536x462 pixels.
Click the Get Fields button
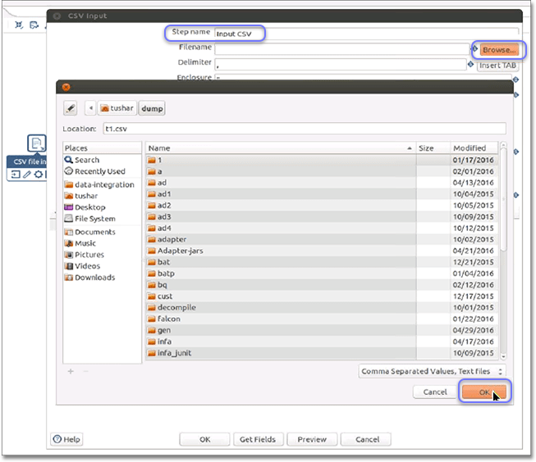pos(259,439)
